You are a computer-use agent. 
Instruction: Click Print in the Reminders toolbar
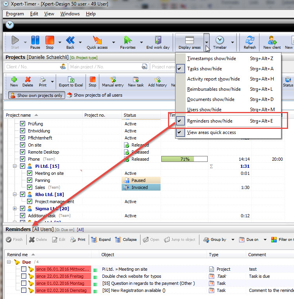pos(78,239)
